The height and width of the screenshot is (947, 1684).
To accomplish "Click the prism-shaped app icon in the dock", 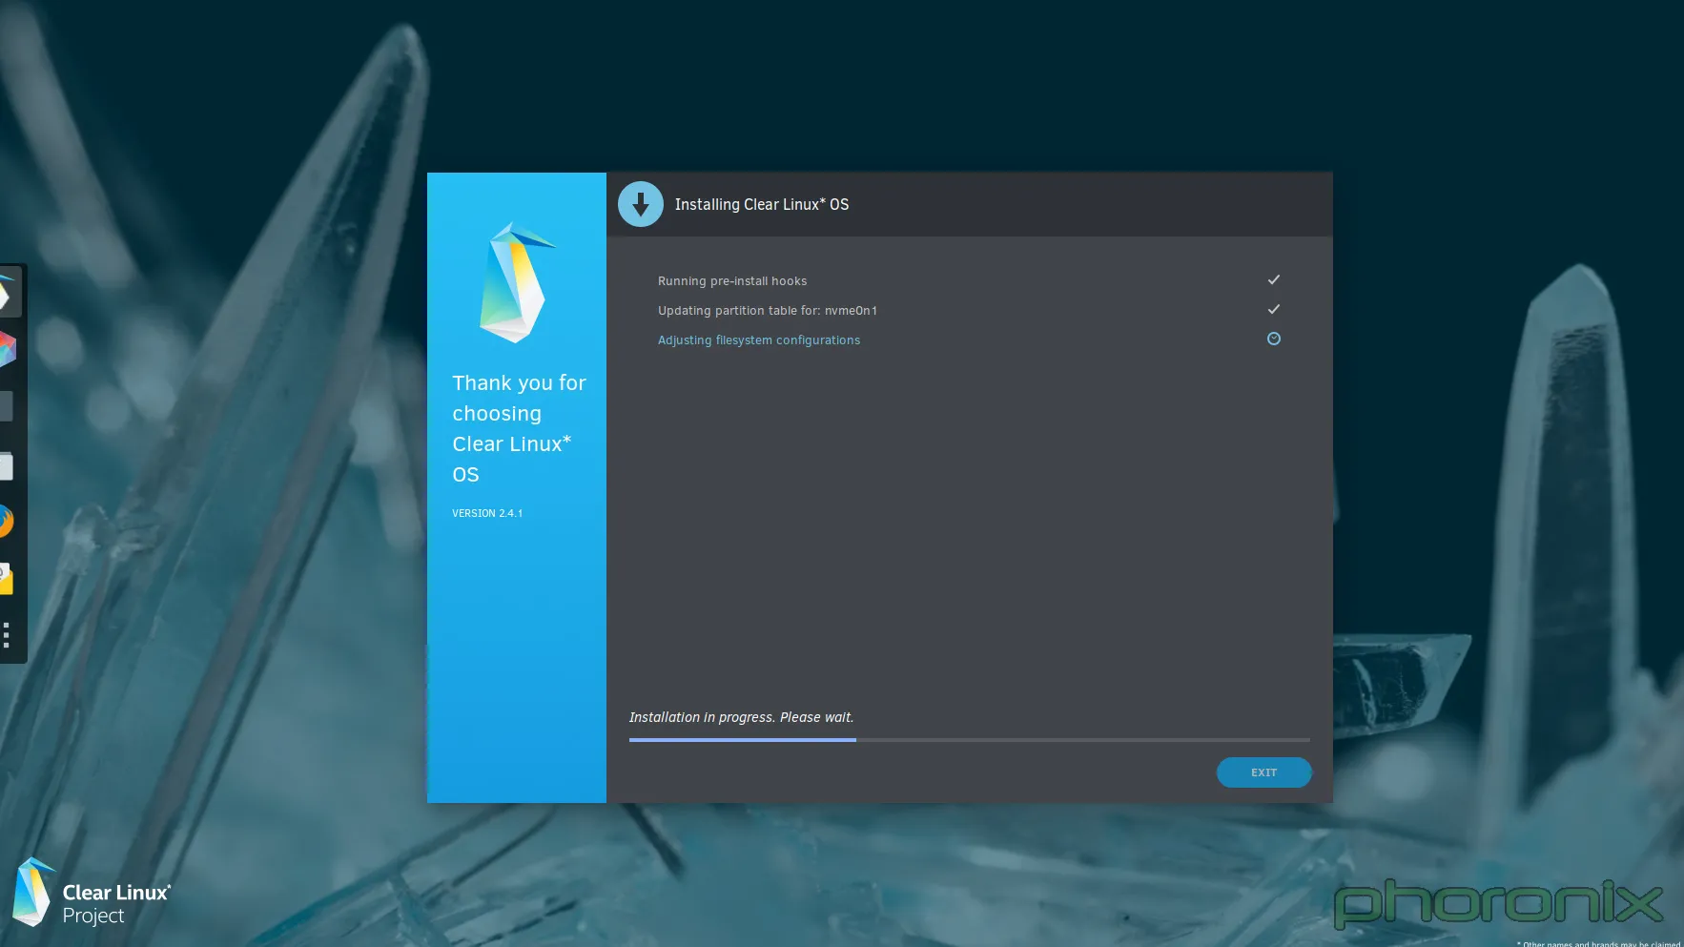I will point(8,348).
